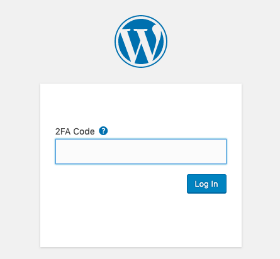Activate the blue Log In button

206,184
